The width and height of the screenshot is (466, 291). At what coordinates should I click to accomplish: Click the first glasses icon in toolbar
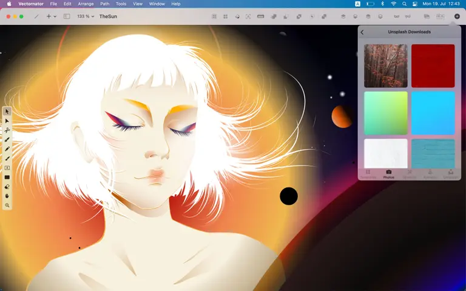point(397,16)
